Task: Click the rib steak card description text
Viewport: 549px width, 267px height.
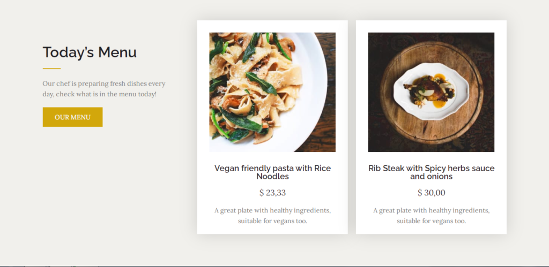Action: click(431, 216)
